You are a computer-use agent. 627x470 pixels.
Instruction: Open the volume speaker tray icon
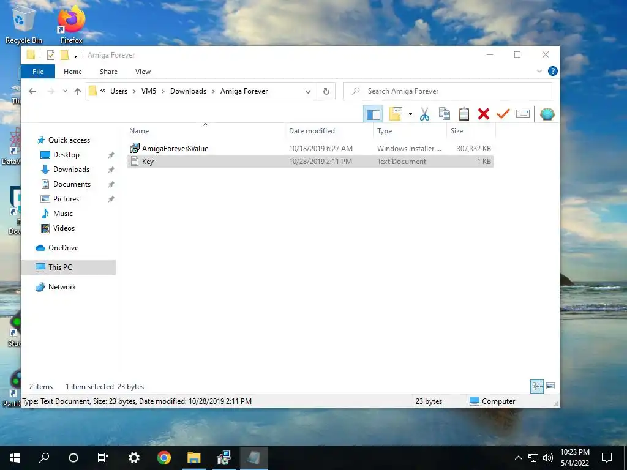point(548,458)
